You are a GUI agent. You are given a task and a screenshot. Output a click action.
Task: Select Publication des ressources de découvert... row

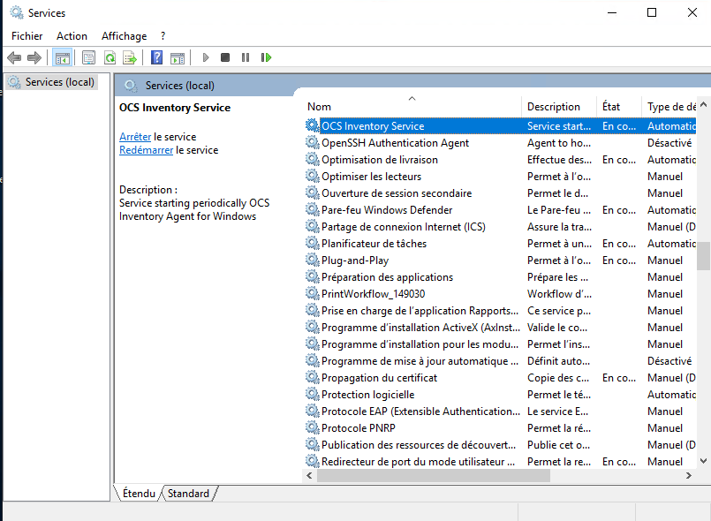coord(501,444)
